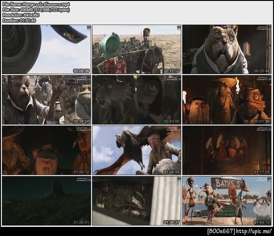Open the thumbnail at 00:08:36
Screen dimensions: 274x236
point(47,49)
